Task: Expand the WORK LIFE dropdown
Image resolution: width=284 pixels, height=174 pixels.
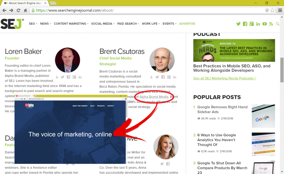Action: pos(151,24)
